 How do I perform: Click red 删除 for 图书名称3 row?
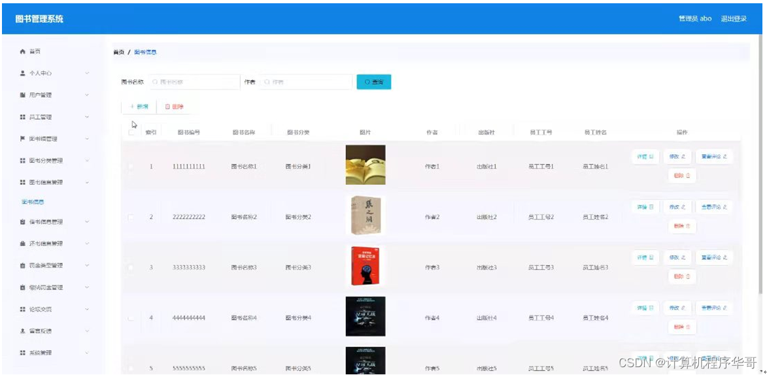(x=682, y=276)
